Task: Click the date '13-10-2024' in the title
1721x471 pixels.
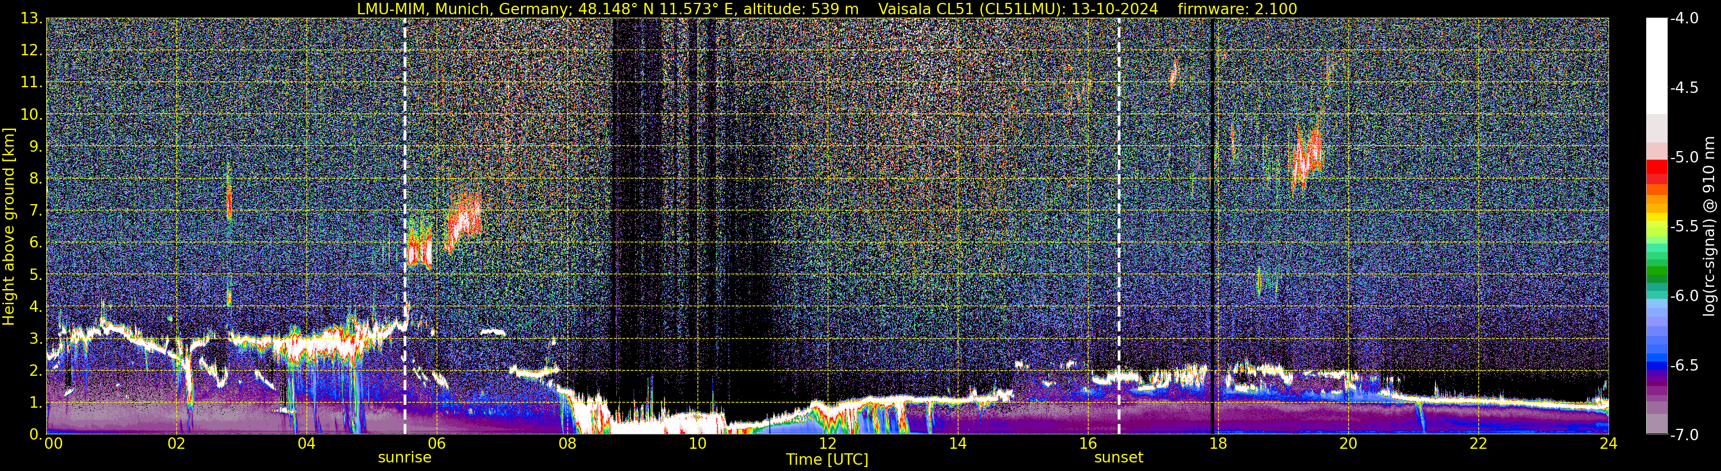Action: pyautogui.click(x=1115, y=9)
